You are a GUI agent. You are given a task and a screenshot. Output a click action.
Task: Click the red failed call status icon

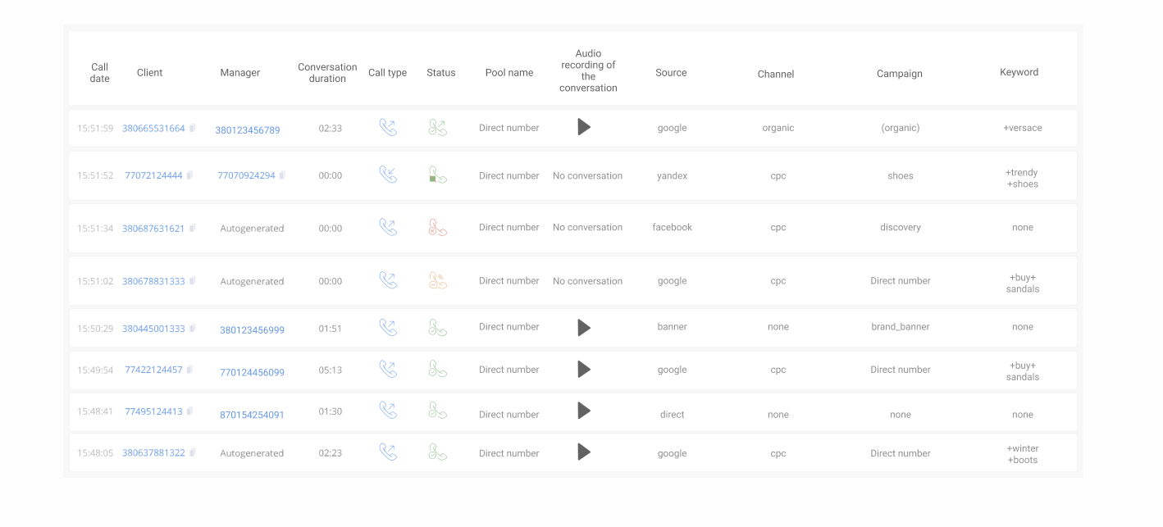pos(437,227)
